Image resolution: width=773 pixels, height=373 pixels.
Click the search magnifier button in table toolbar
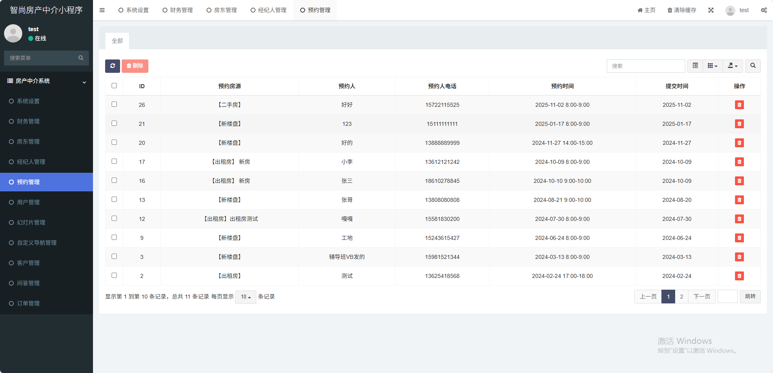tap(753, 66)
